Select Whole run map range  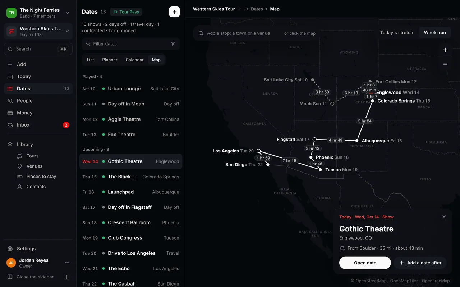[435, 33]
